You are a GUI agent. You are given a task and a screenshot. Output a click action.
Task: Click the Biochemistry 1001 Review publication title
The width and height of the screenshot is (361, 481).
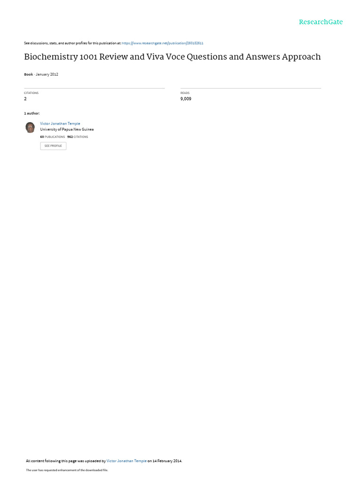coord(172,57)
